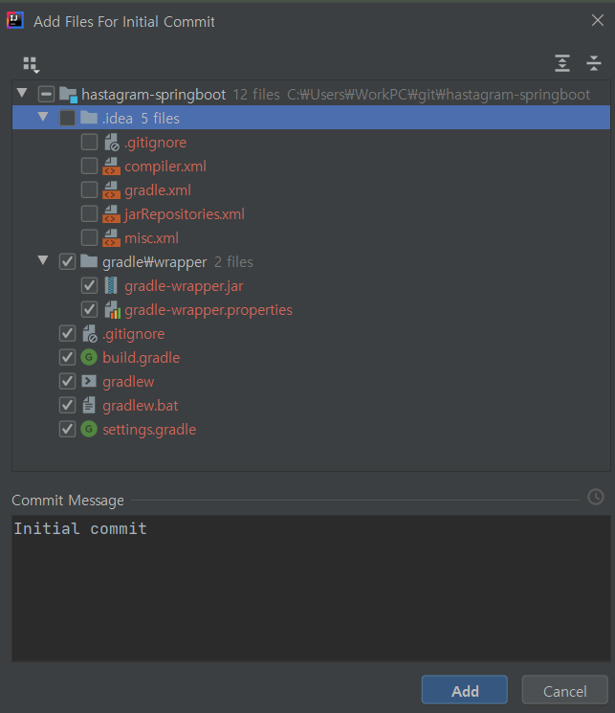
Task: Select the hastagram-springboot root label
Action: [154, 95]
